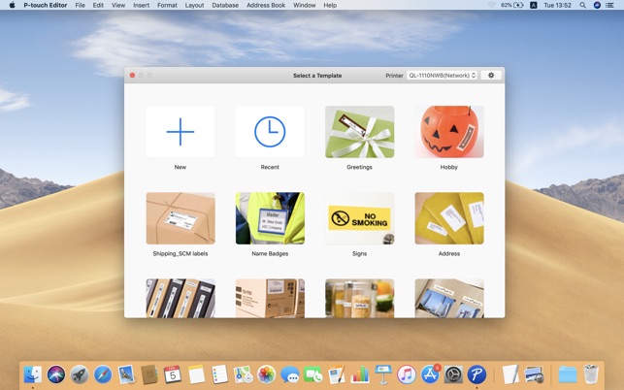This screenshot has height=390, width=624.
Task: Open the Address envelope template category
Action: [448, 218]
